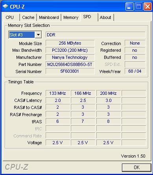The image size is (153, 175).
Task: Click the PC3200 (200 MHz) bandwidth value
Action: [70, 50]
